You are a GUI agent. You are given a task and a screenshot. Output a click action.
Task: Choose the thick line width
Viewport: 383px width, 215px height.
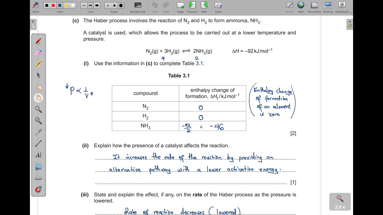click(x=97, y=5)
